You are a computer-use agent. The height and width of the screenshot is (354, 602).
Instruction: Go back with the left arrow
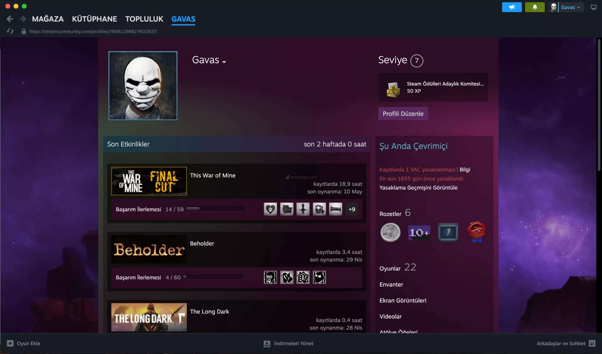tap(10, 19)
